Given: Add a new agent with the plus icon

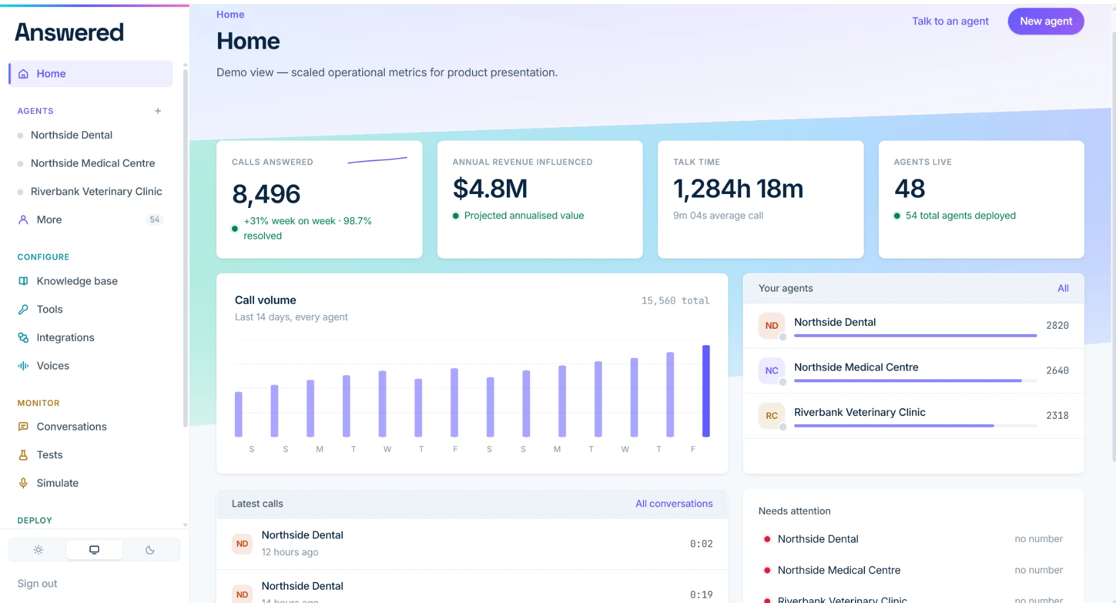Looking at the screenshot, I should point(158,111).
